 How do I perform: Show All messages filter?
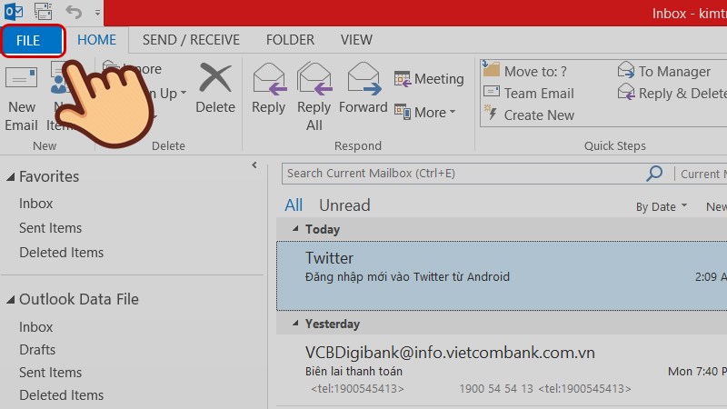click(x=294, y=205)
